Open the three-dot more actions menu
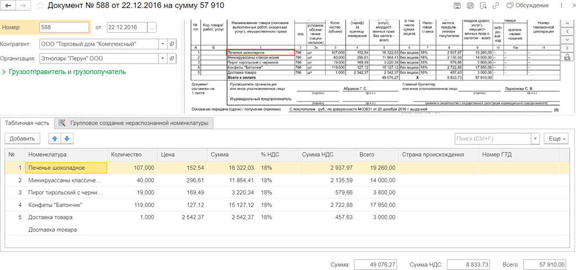Viewport: 576px width, 270px height. 561,6
